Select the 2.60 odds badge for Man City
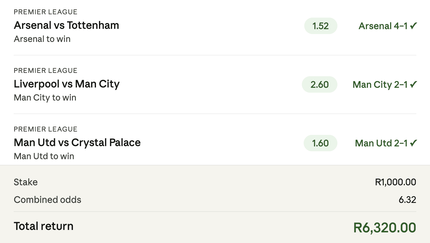430x243 pixels. [x=319, y=84]
